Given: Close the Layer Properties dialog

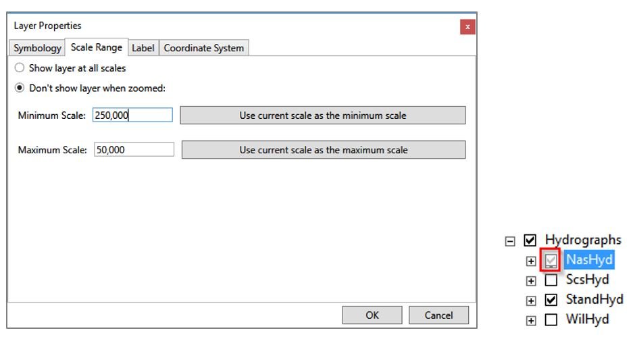Looking at the screenshot, I should 467,27.
